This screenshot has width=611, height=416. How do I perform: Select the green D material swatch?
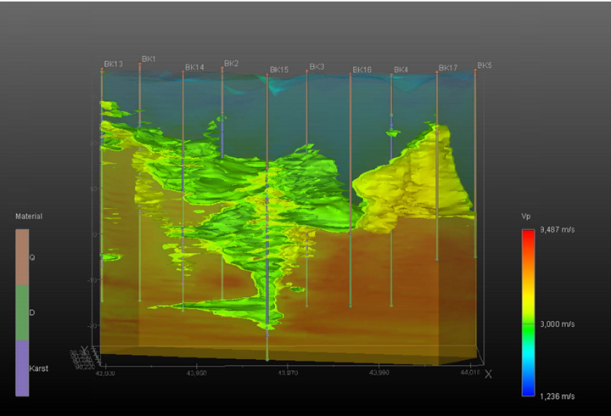[22, 312]
